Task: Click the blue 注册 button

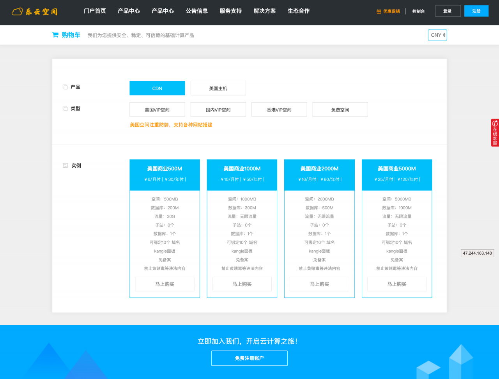Action: [x=476, y=11]
